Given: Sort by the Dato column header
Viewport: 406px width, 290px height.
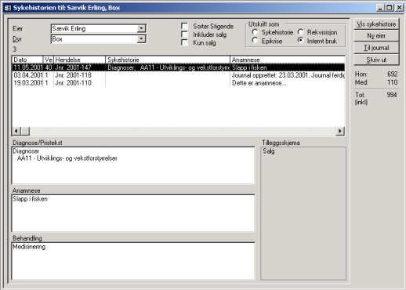Looking at the screenshot, I should tap(27, 60).
